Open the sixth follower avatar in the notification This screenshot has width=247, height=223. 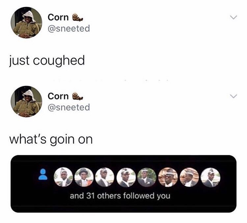(168, 177)
